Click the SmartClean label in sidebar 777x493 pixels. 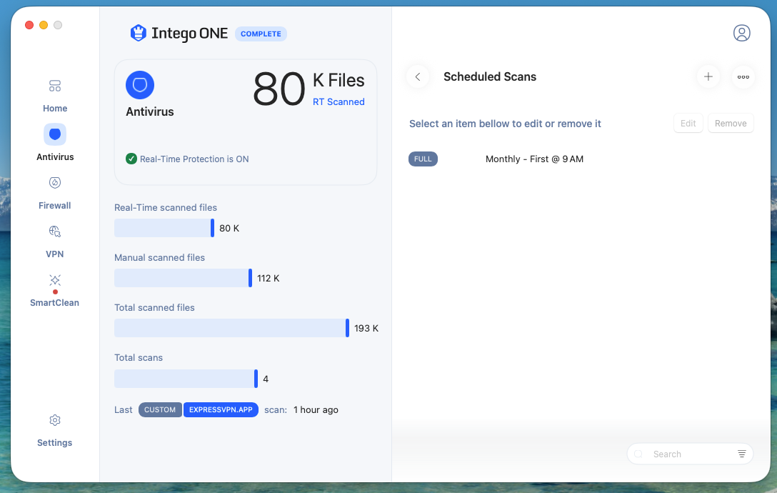55,302
